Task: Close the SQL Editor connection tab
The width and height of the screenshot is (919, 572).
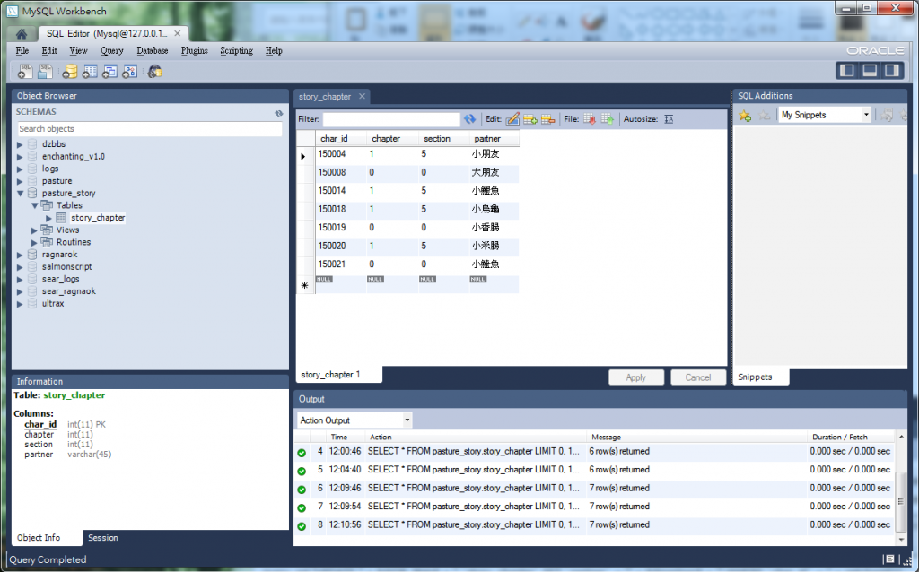Action: tap(177, 33)
